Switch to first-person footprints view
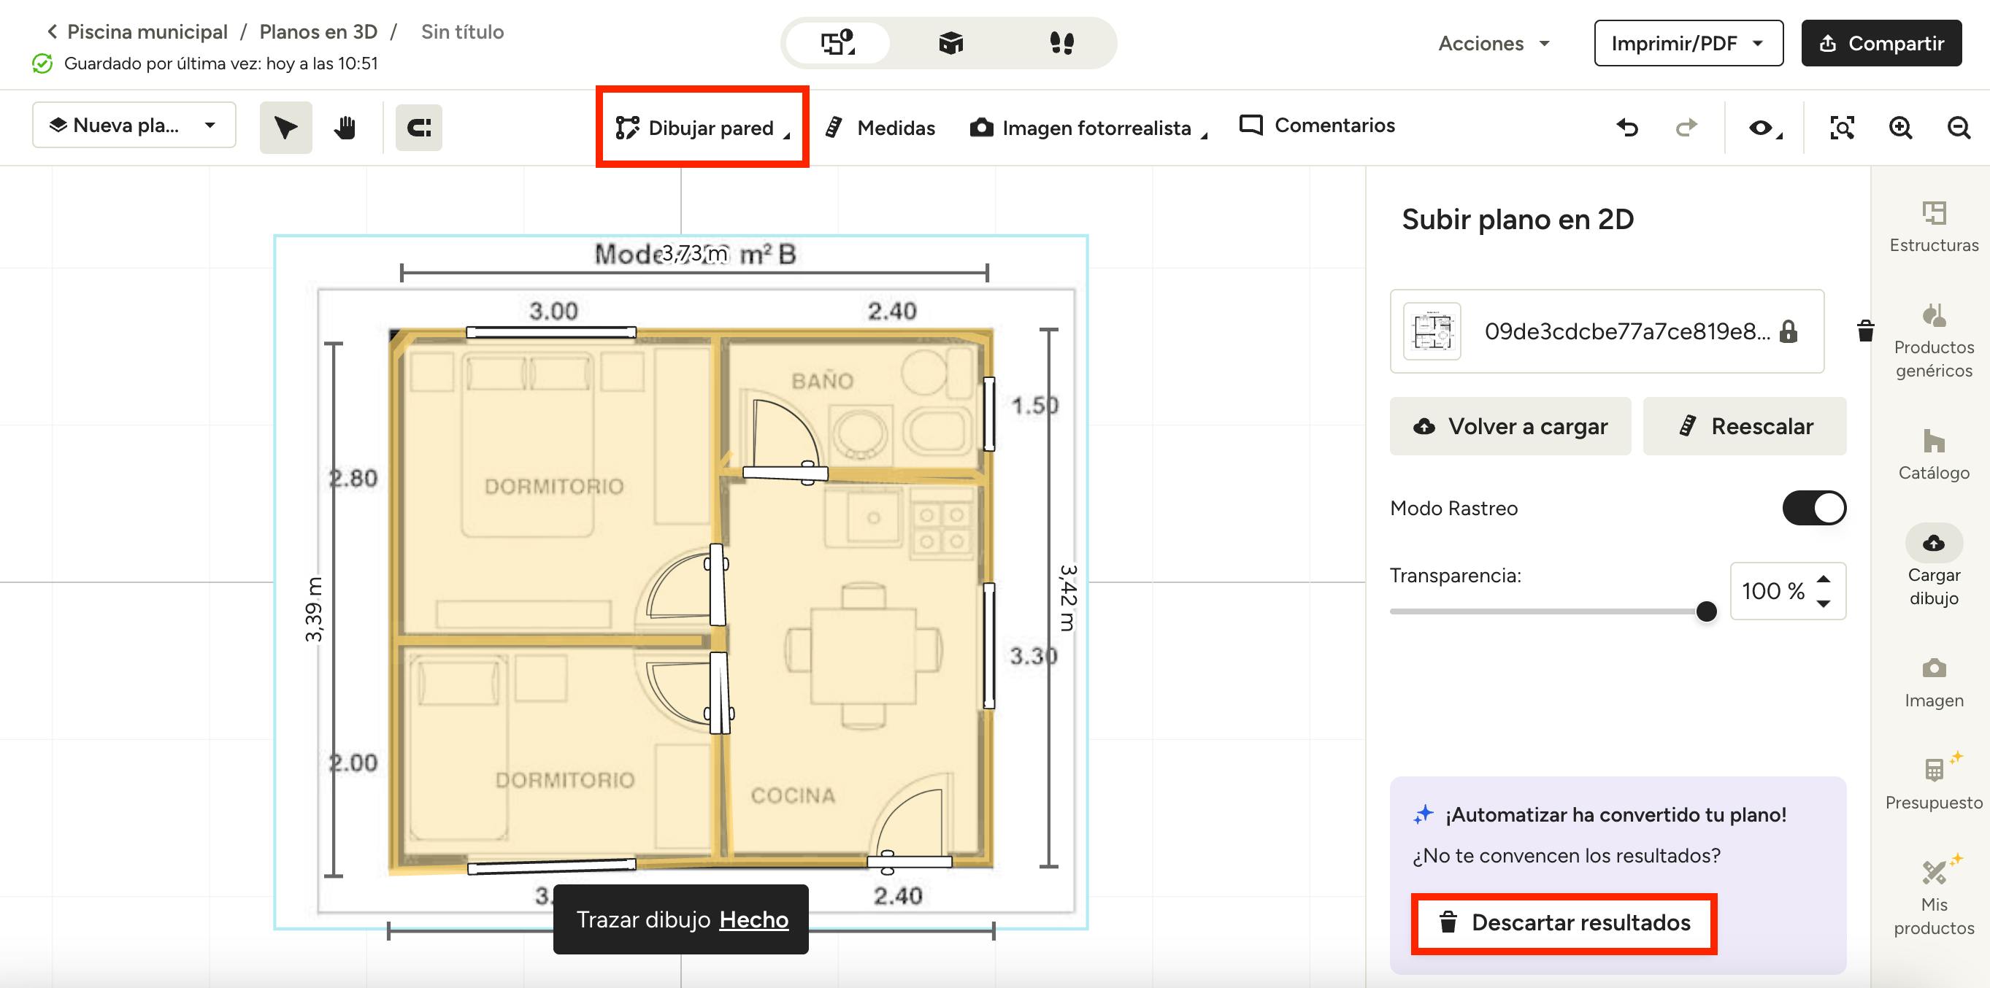Screen dimensions: 1990x988 click(1061, 43)
